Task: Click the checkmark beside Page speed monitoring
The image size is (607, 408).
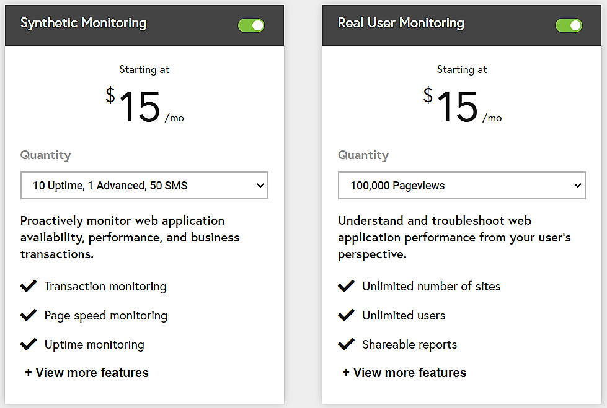Action: [x=29, y=315]
